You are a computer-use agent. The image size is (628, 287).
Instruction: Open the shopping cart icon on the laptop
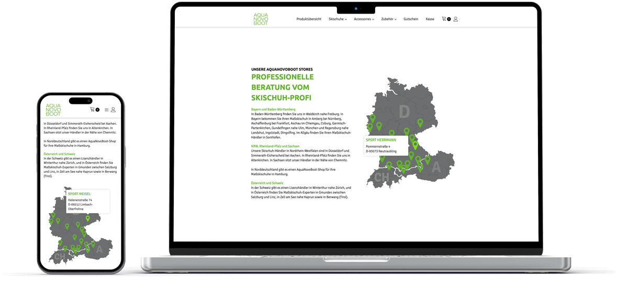444,19
